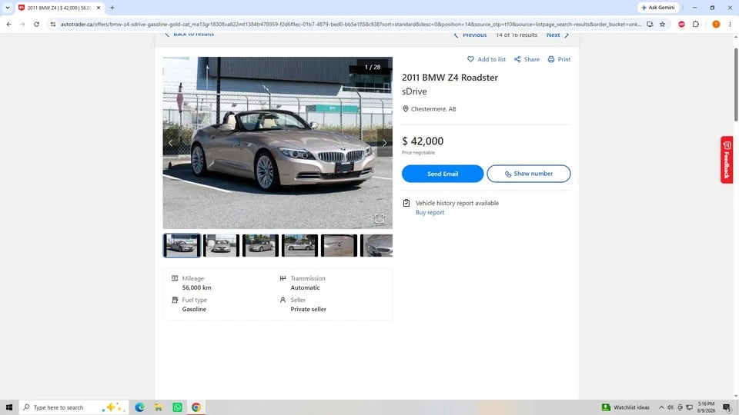Expand the tab search dropdown
The height and width of the screenshot is (415, 739).
coord(8,8)
